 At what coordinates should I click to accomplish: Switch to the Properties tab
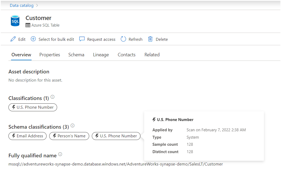tap(50, 55)
